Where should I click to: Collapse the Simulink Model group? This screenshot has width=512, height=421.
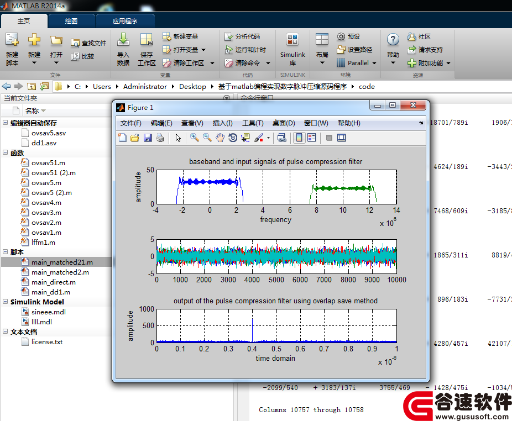(5, 302)
